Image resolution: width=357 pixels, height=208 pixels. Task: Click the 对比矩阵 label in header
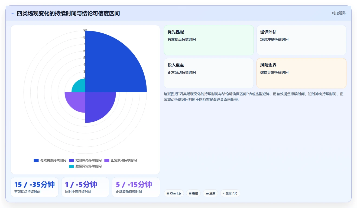pos(339,13)
